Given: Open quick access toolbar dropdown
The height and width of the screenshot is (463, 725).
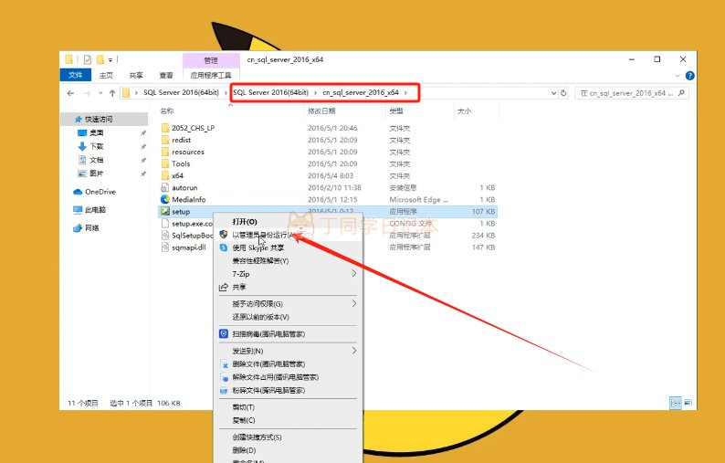Looking at the screenshot, I should click(110, 59).
